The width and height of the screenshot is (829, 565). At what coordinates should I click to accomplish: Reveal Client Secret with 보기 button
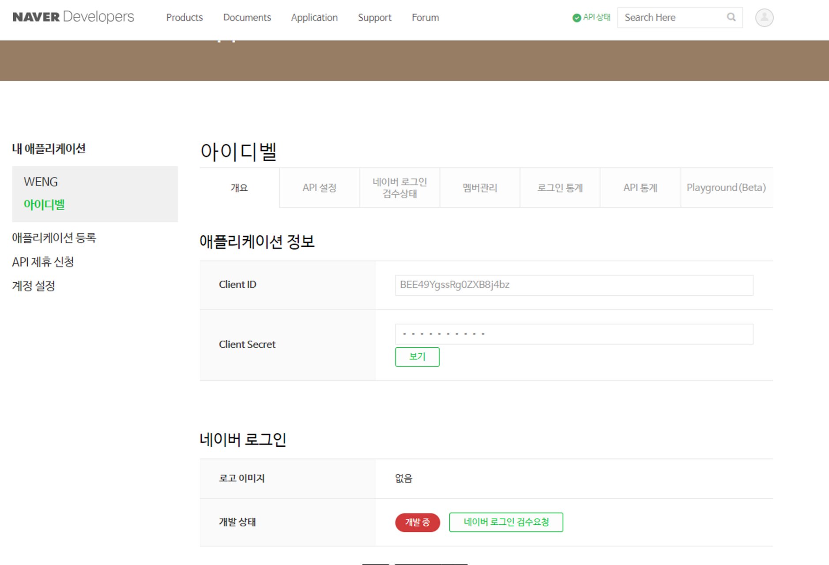(x=417, y=357)
